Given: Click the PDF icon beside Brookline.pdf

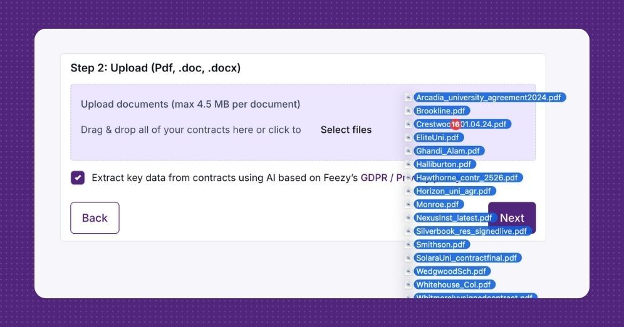Looking at the screenshot, I should coord(408,111).
